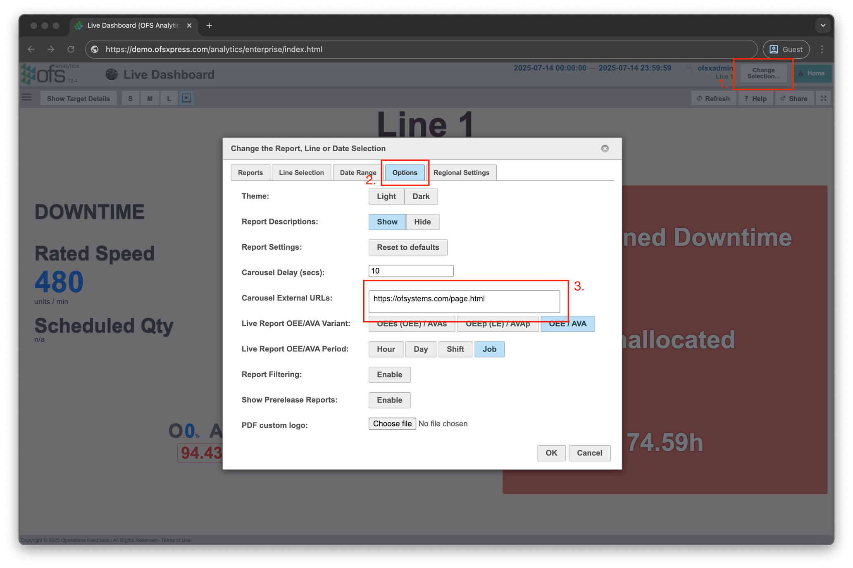Open the Guest profile in browser
Viewport: 853px width, 568px height.
786,49
